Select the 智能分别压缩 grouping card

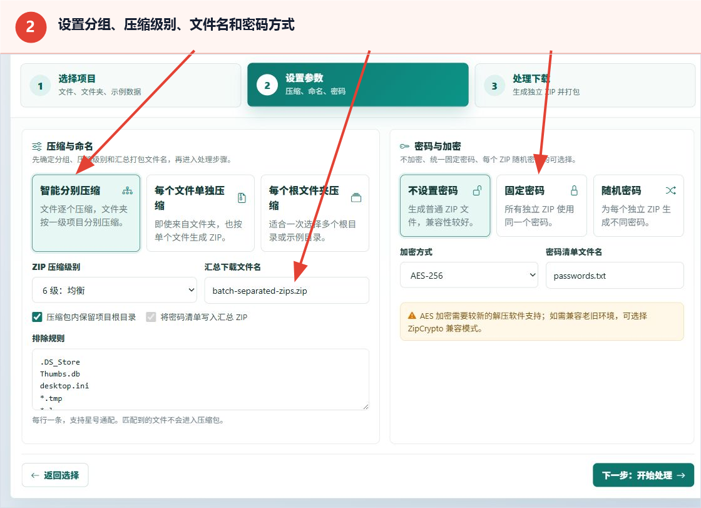pos(86,213)
